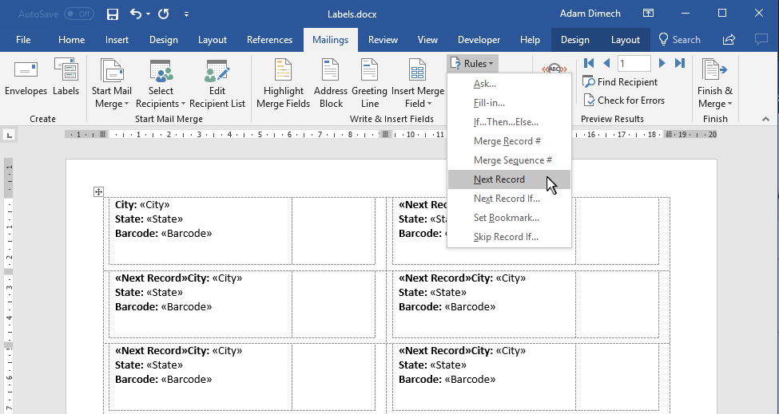Image resolution: width=779 pixels, height=414 pixels.
Task: Switch to the References tab
Action: click(269, 40)
